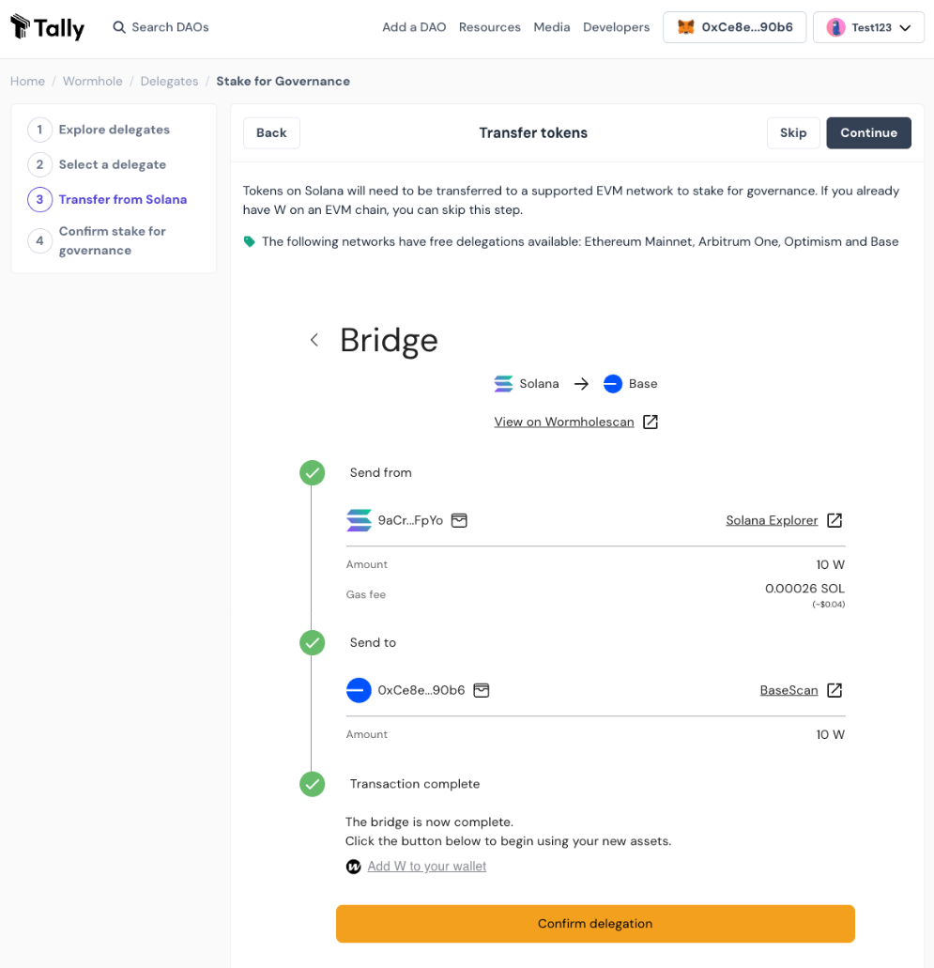Open Wormholescan external link icon

click(x=650, y=422)
